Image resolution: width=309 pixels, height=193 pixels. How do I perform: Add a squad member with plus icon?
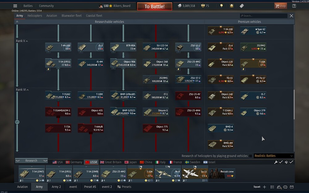[x=265, y=187]
